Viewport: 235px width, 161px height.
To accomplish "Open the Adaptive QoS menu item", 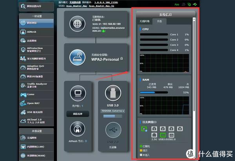I will [x=36, y=67].
